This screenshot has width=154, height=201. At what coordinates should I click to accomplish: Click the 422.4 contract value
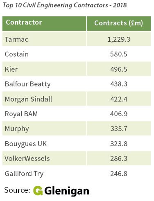pyautogui.click(x=119, y=99)
